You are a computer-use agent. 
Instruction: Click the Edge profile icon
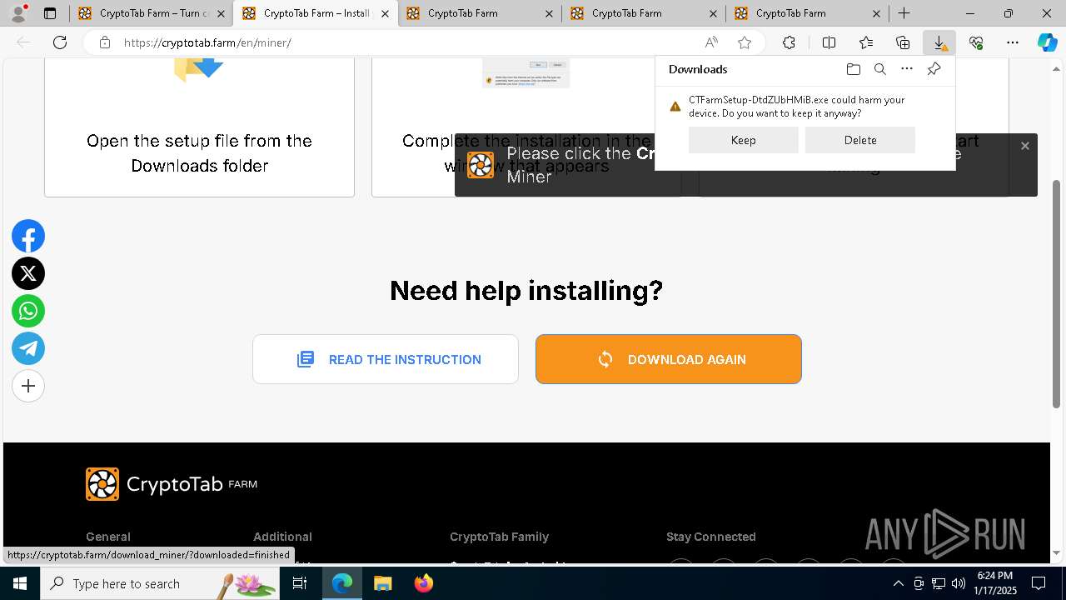(18, 13)
